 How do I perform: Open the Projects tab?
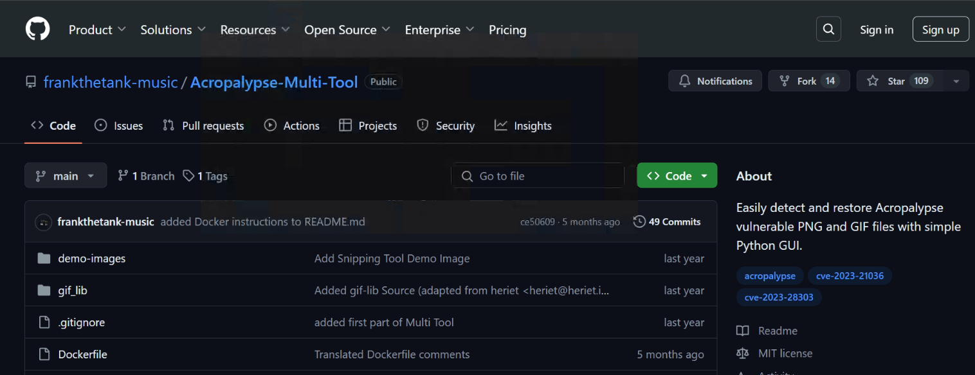click(368, 126)
